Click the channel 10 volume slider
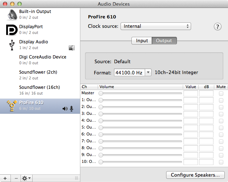This screenshot has width=228, height=182. pyautogui.click(x=140, y=162)
